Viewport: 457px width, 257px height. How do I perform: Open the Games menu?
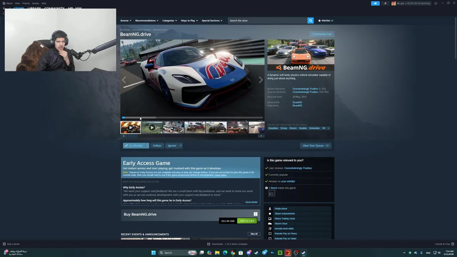pos(35,3)
